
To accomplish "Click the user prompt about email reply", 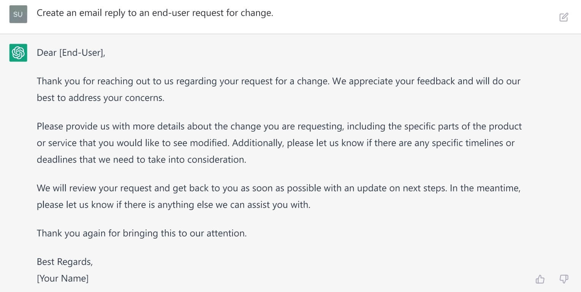I will click(x=155, y=13).
